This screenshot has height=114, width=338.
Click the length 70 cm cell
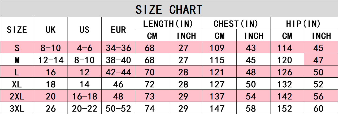pyautogui.click(x=152, y=72)
